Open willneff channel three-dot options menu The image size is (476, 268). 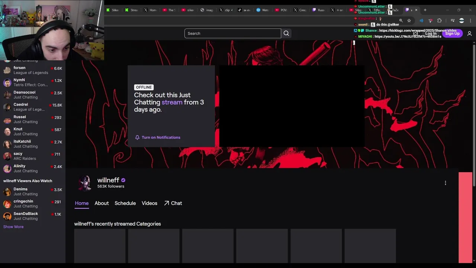click(445, 183)
